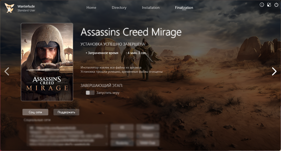Go back using the left chevron arrow

click(x=7, y=71)
